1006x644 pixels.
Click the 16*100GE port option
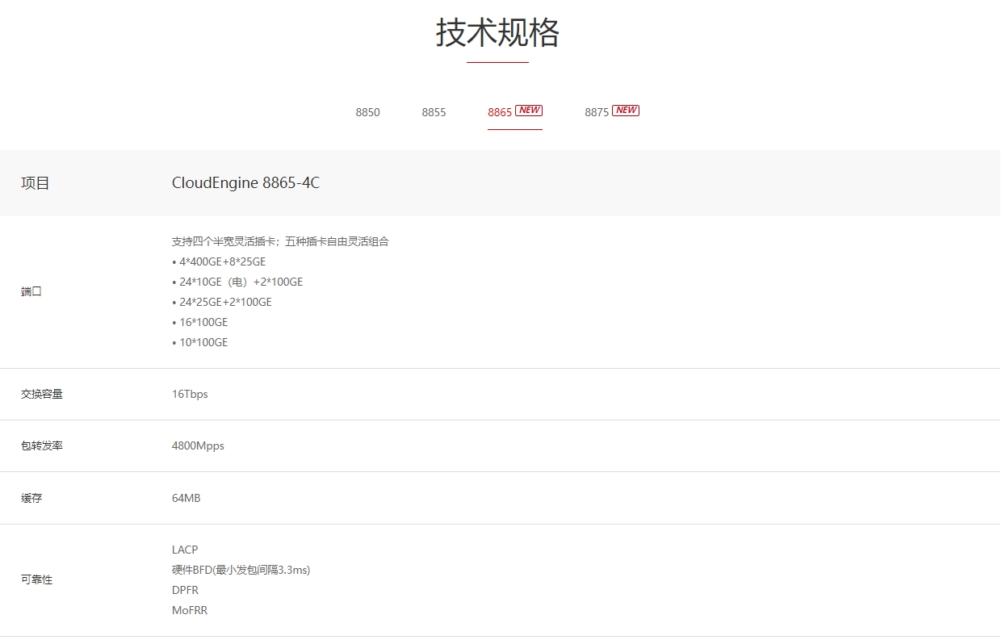(x=200, y=322)
